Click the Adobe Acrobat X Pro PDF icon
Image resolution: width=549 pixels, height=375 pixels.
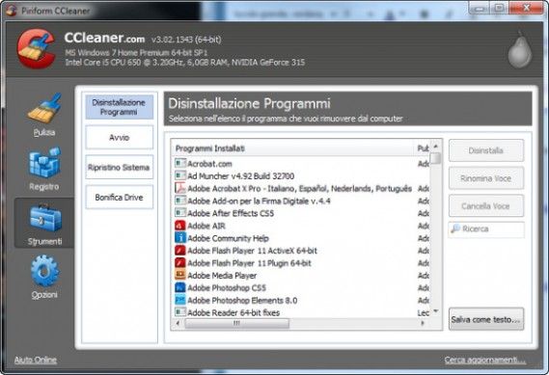pyautogui.click(x=180, y=188)
